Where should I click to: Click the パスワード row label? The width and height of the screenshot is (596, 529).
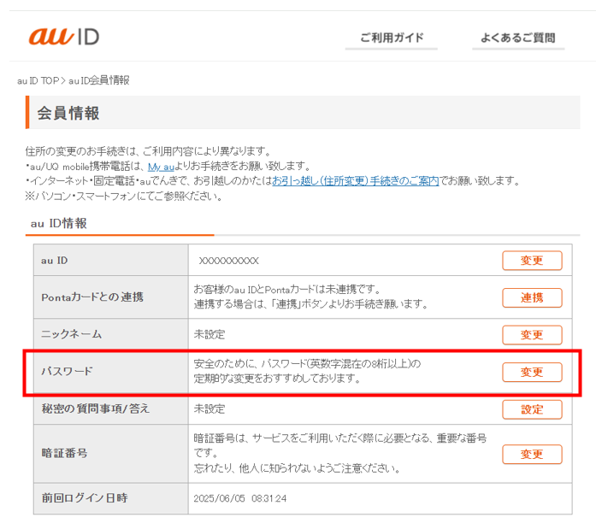coord(67,371)
